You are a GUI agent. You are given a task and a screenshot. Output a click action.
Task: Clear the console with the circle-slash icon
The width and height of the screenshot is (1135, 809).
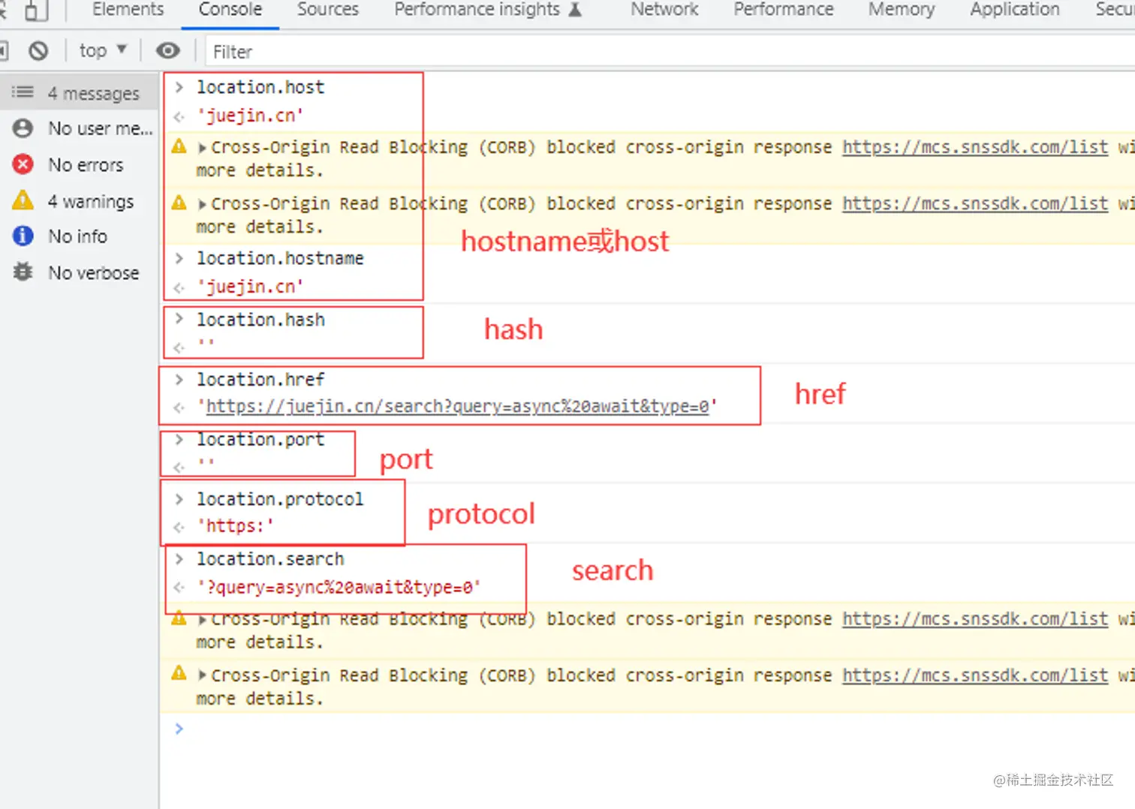(x=38, y=51)
